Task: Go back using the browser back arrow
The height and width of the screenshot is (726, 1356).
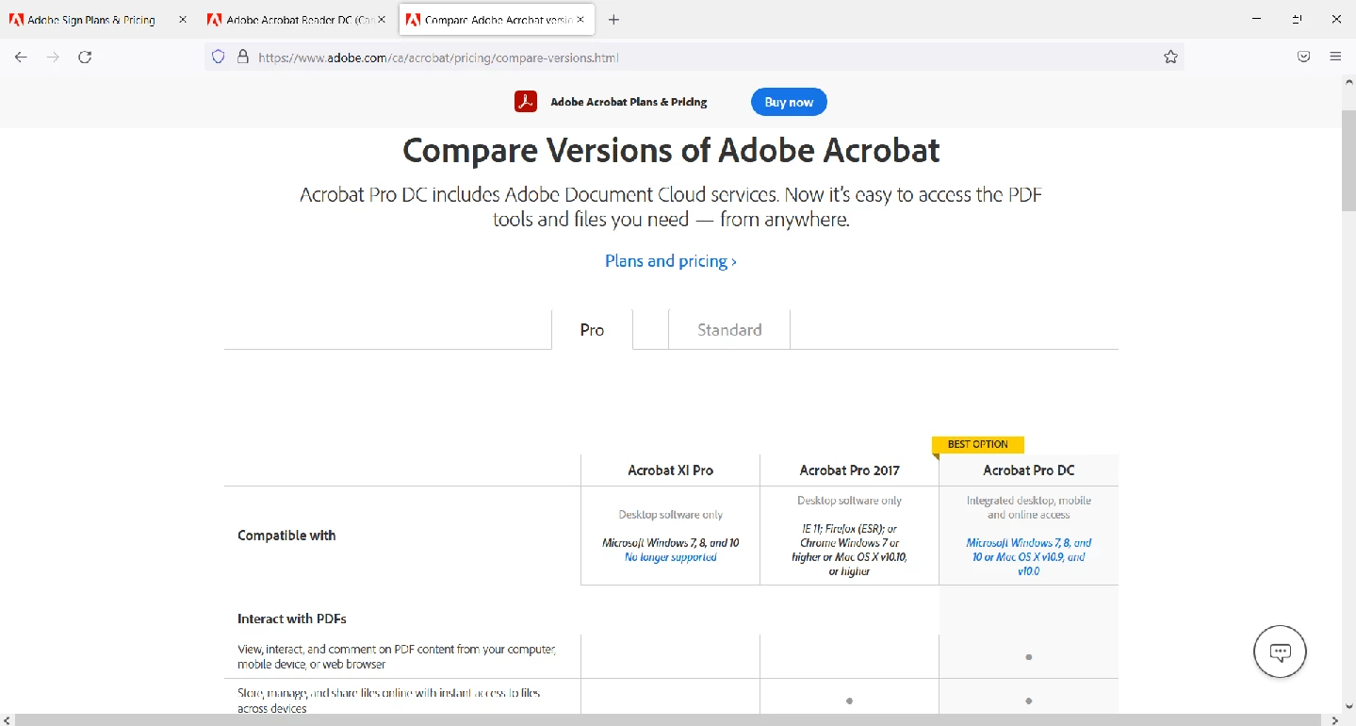Action: [x=21, y=57]
